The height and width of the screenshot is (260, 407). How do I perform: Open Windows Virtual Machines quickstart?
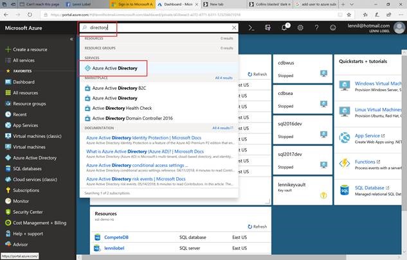[x=378, y=83]
